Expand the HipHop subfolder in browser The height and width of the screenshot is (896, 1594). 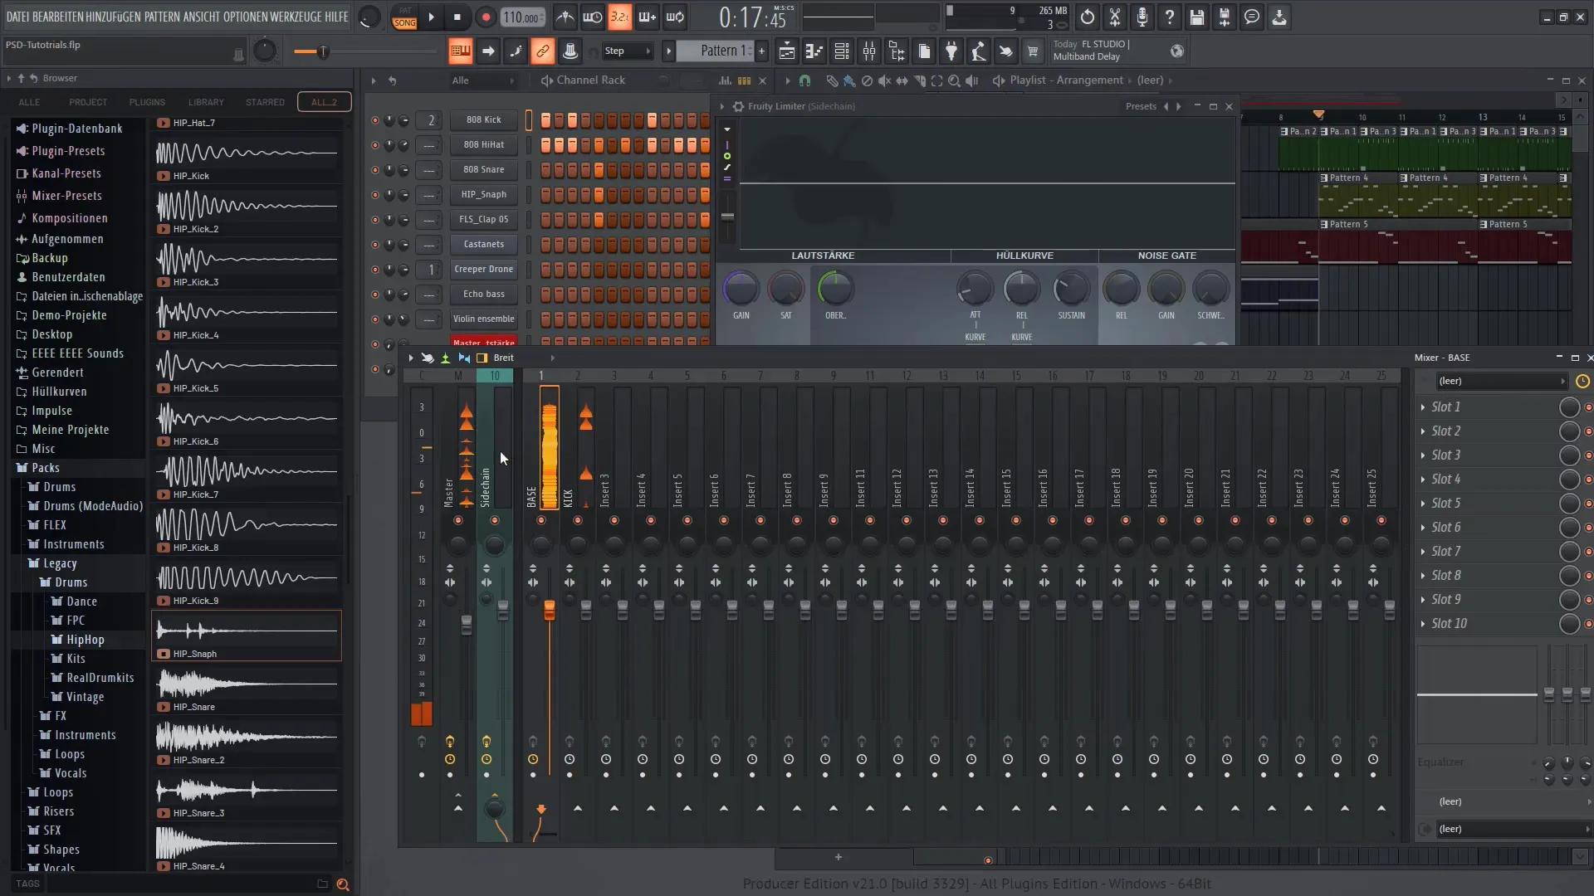[x=85, y=639]
